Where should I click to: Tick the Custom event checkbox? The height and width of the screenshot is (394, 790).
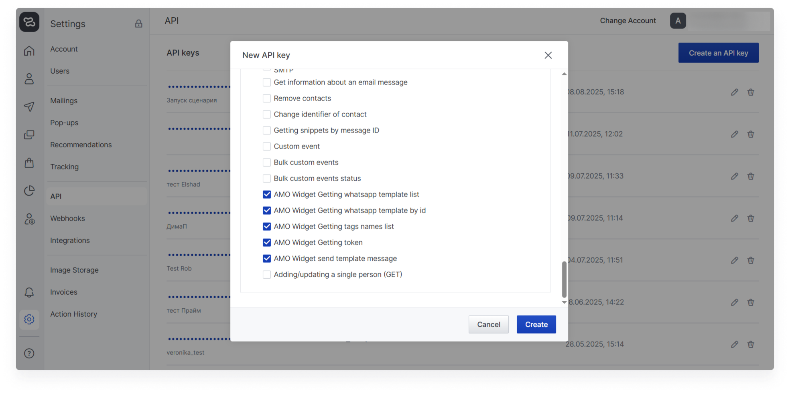[x=267, y=147]
